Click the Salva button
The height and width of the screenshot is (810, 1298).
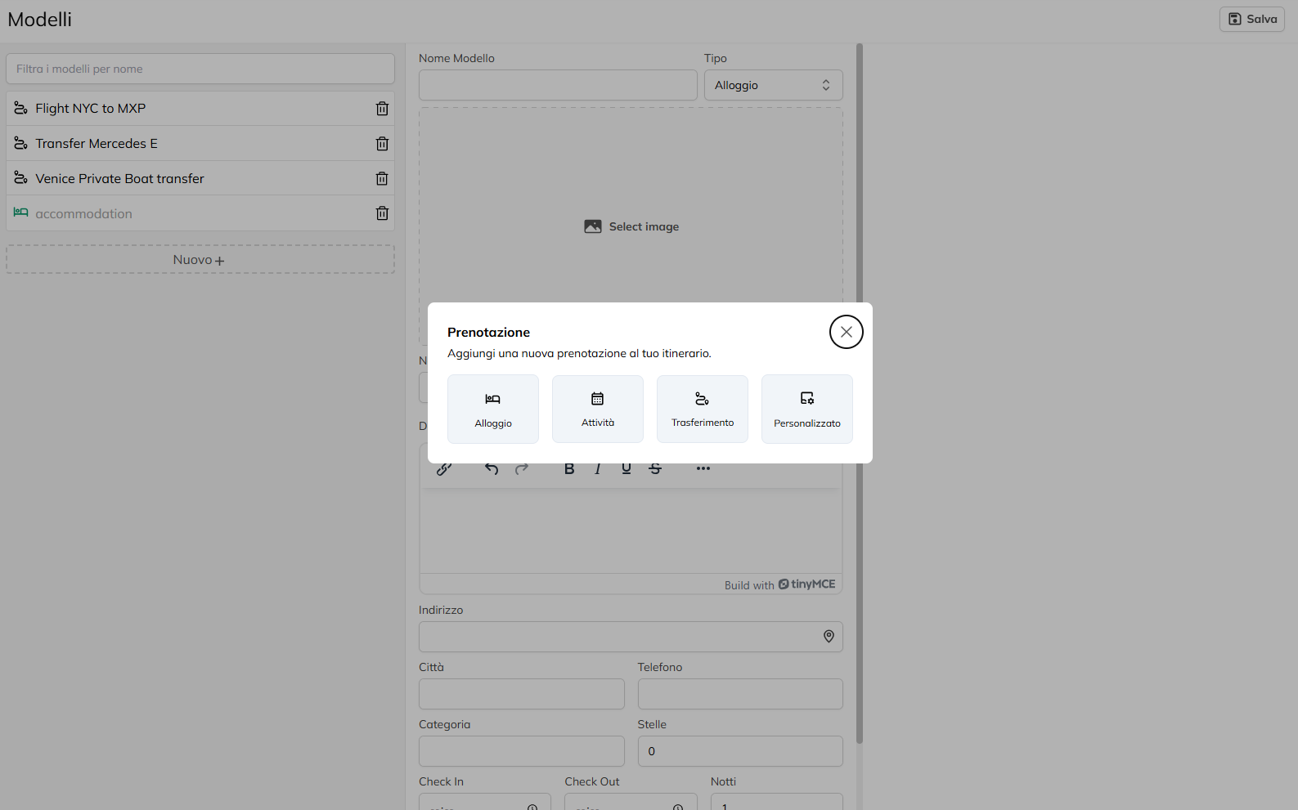1251,19
